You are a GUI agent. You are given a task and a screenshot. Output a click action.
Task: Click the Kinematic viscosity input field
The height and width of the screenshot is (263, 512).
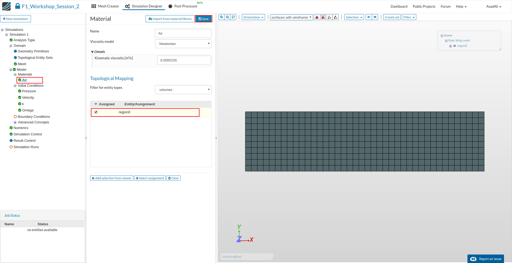pos(184,60)
